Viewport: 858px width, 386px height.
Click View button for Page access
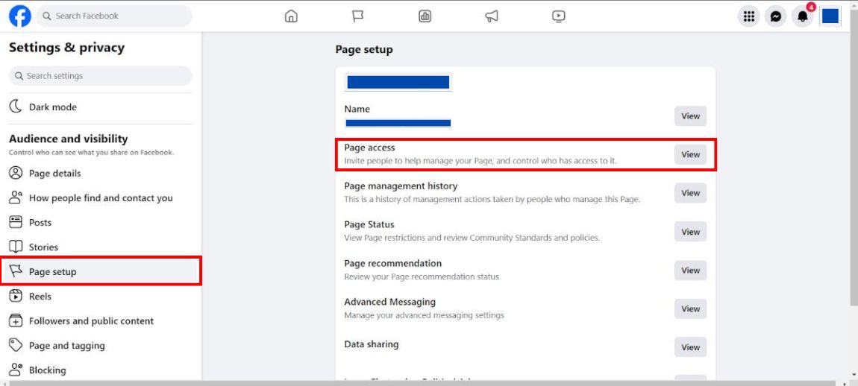pyautogui.click(x=690, y=155)
